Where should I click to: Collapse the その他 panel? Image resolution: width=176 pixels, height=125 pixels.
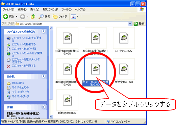tap(43, 76)
